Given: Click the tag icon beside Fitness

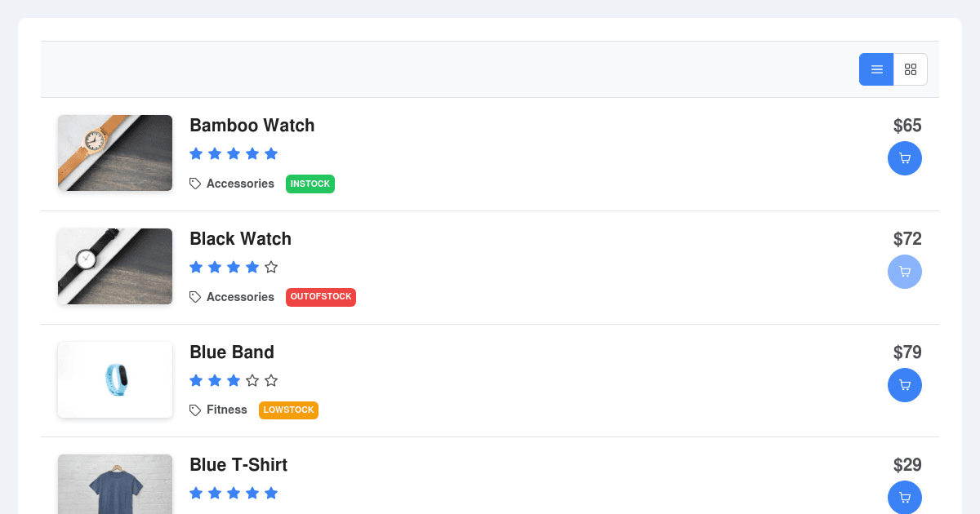Looking at the screenshot, I should (195, 410).
